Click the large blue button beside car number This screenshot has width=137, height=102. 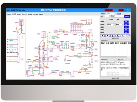127,16
